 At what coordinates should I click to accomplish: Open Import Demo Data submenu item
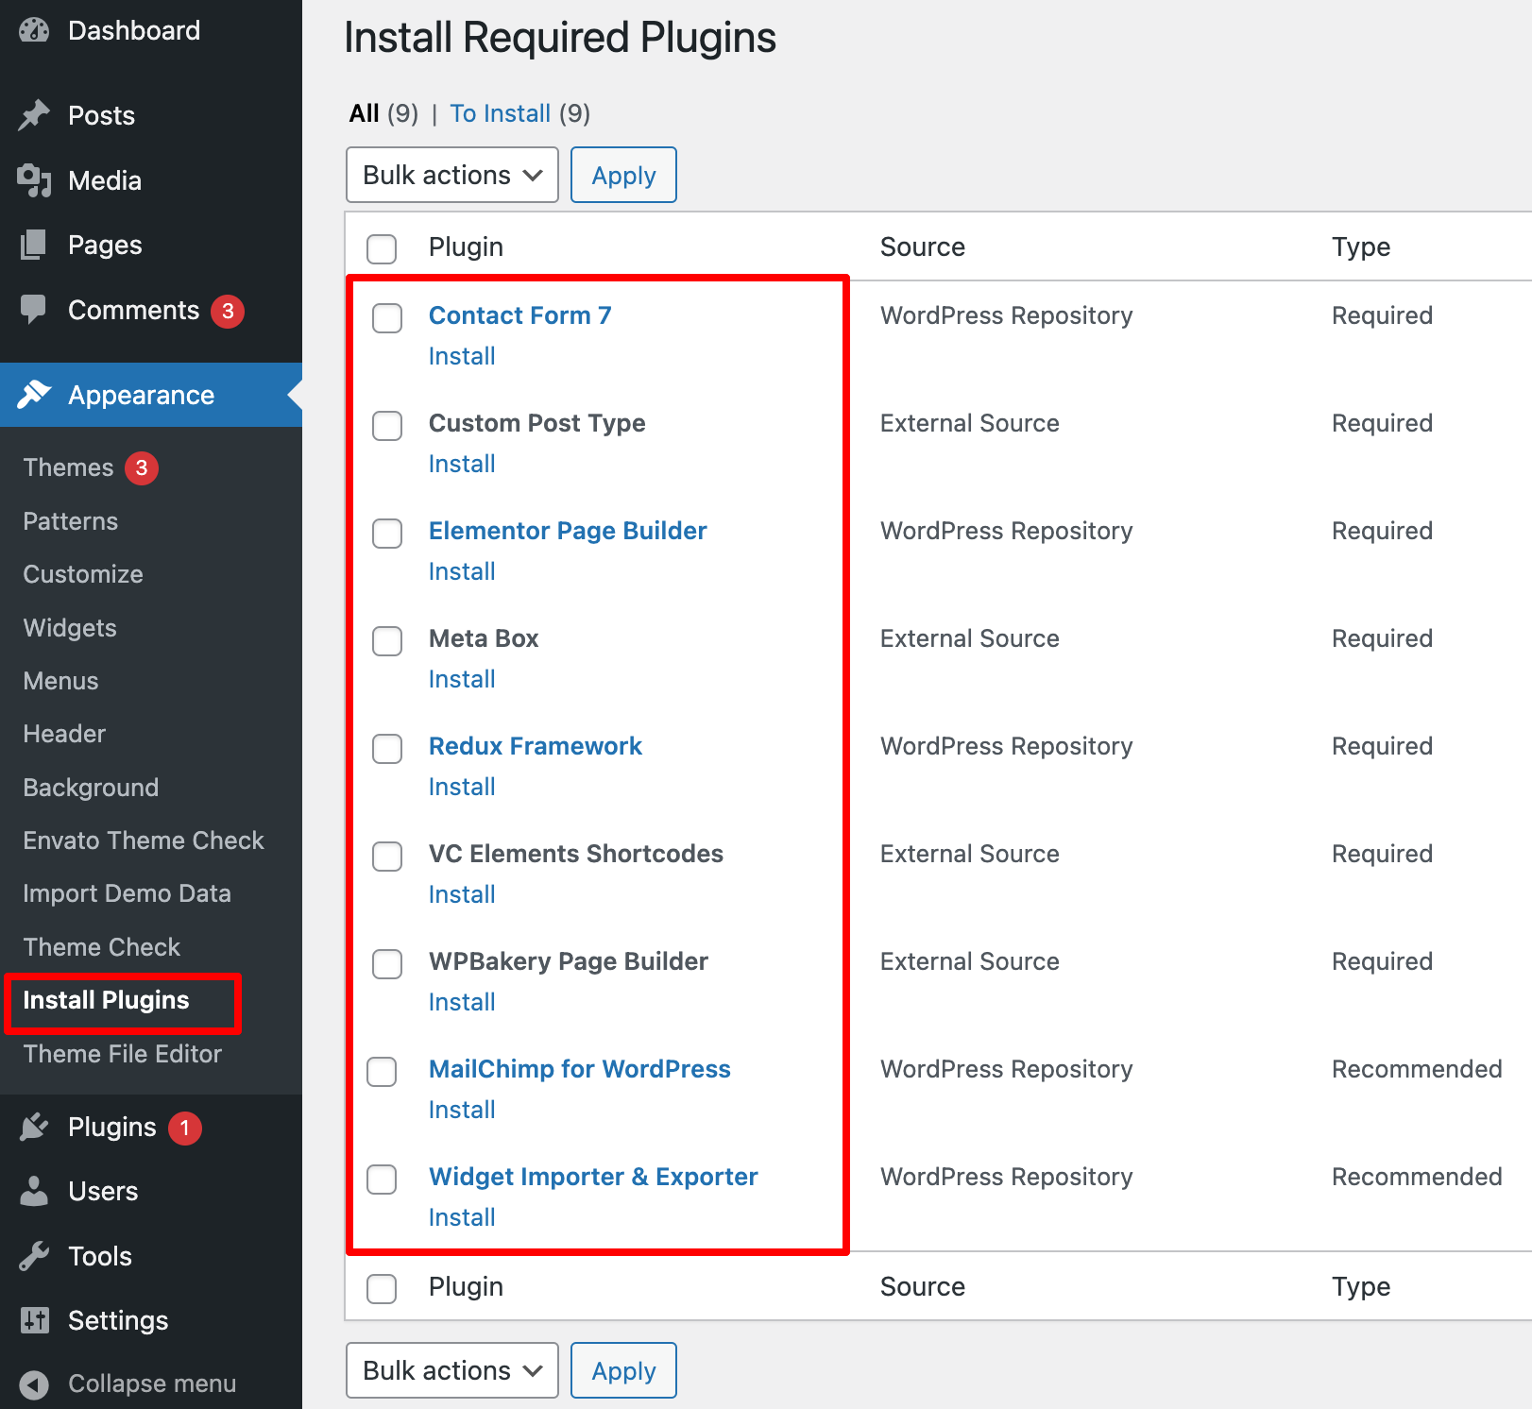click(x=127, y=893)
